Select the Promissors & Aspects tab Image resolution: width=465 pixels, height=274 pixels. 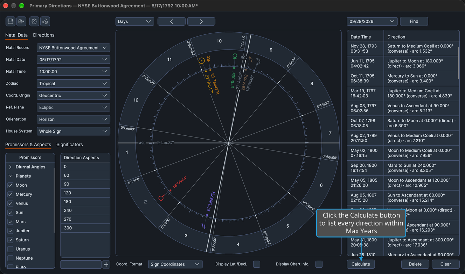(28, 145)
